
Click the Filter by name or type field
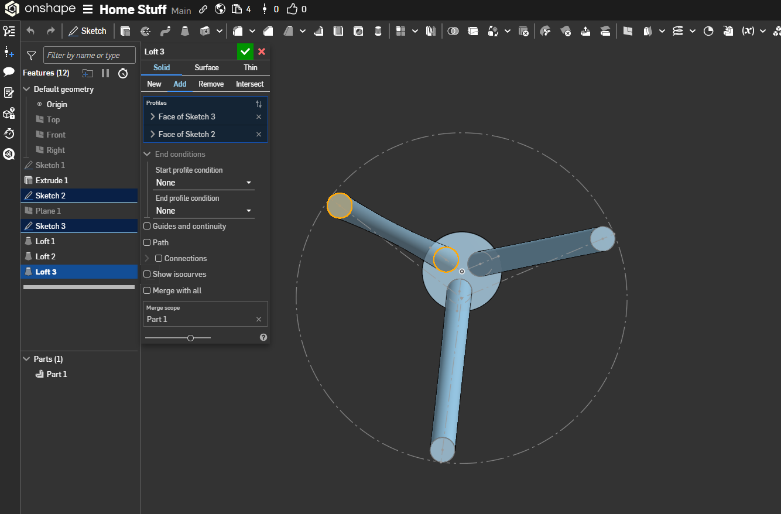pyautogui.click(x=89, y=55)
